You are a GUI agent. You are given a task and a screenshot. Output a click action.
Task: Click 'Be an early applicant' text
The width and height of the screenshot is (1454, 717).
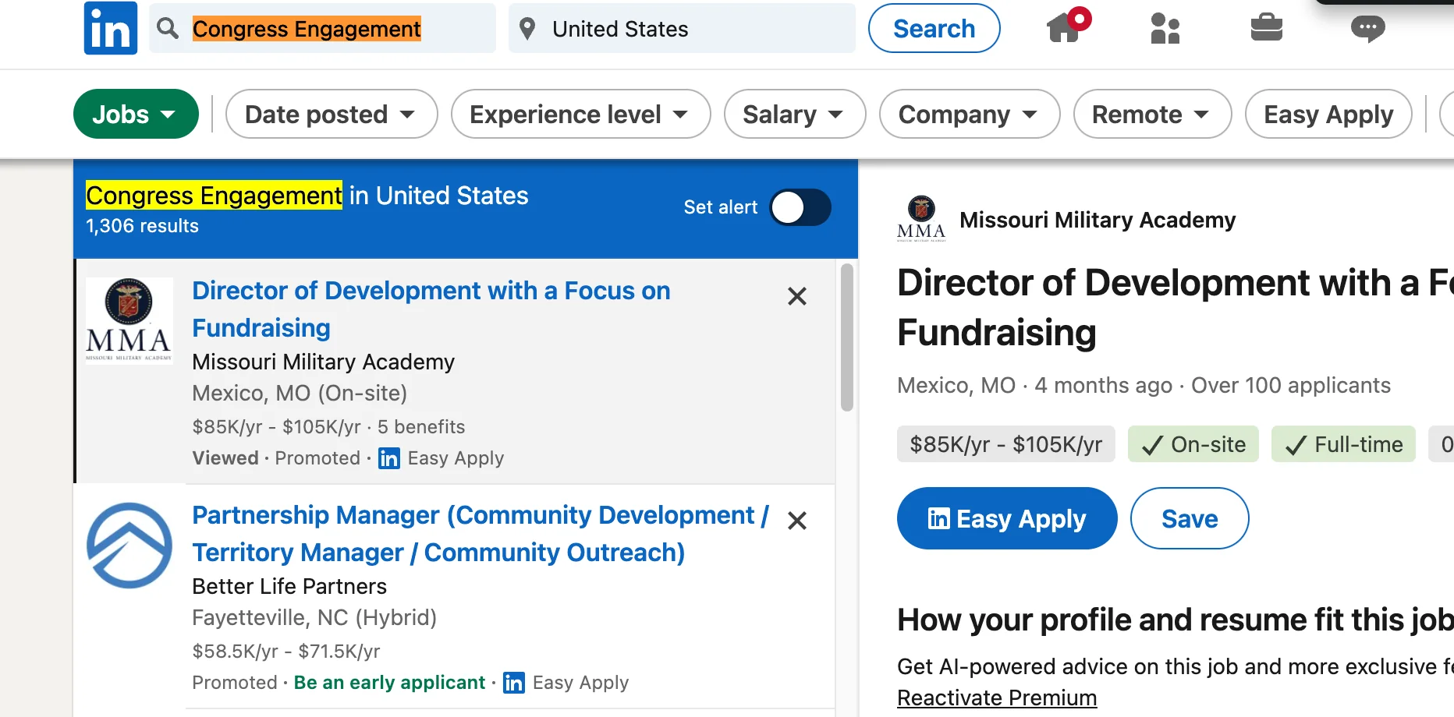click(389, 683)
